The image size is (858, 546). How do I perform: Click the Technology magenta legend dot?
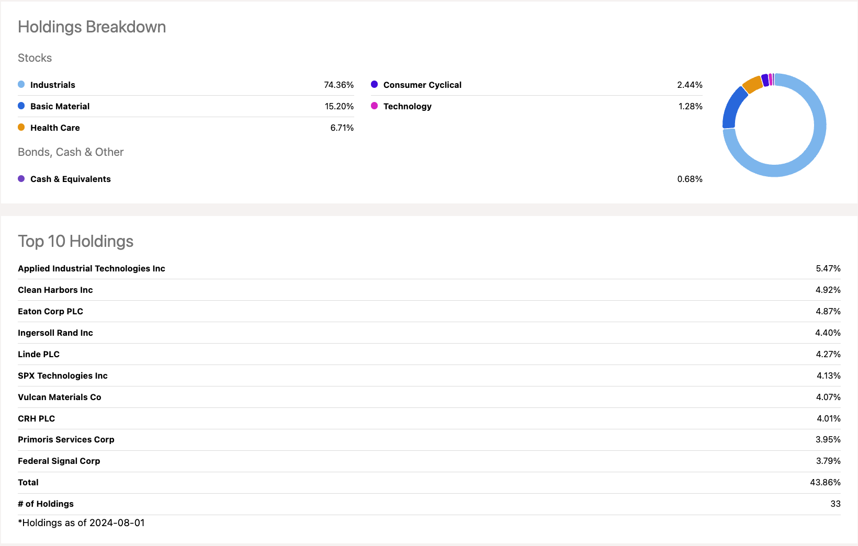point(375,106)
